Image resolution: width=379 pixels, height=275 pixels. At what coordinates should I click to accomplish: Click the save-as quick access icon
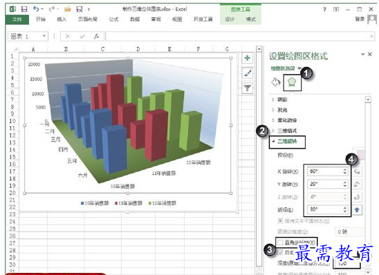tap(80, 9)
